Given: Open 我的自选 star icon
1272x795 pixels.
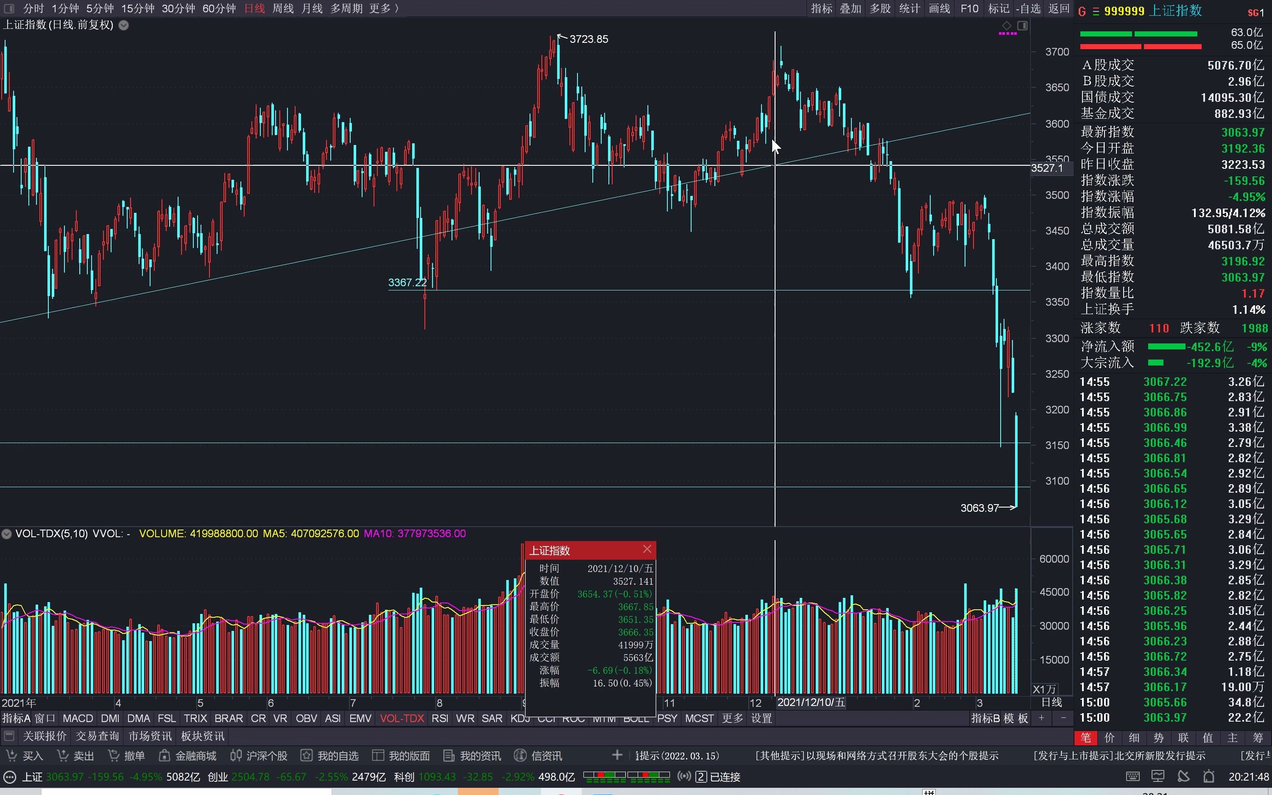Looking at the screenshot, I should point(307,756).
